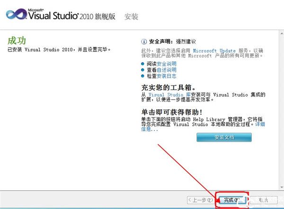Click the 成功 success heading
The height and width of the screenshot is (209, 284).
17,40
